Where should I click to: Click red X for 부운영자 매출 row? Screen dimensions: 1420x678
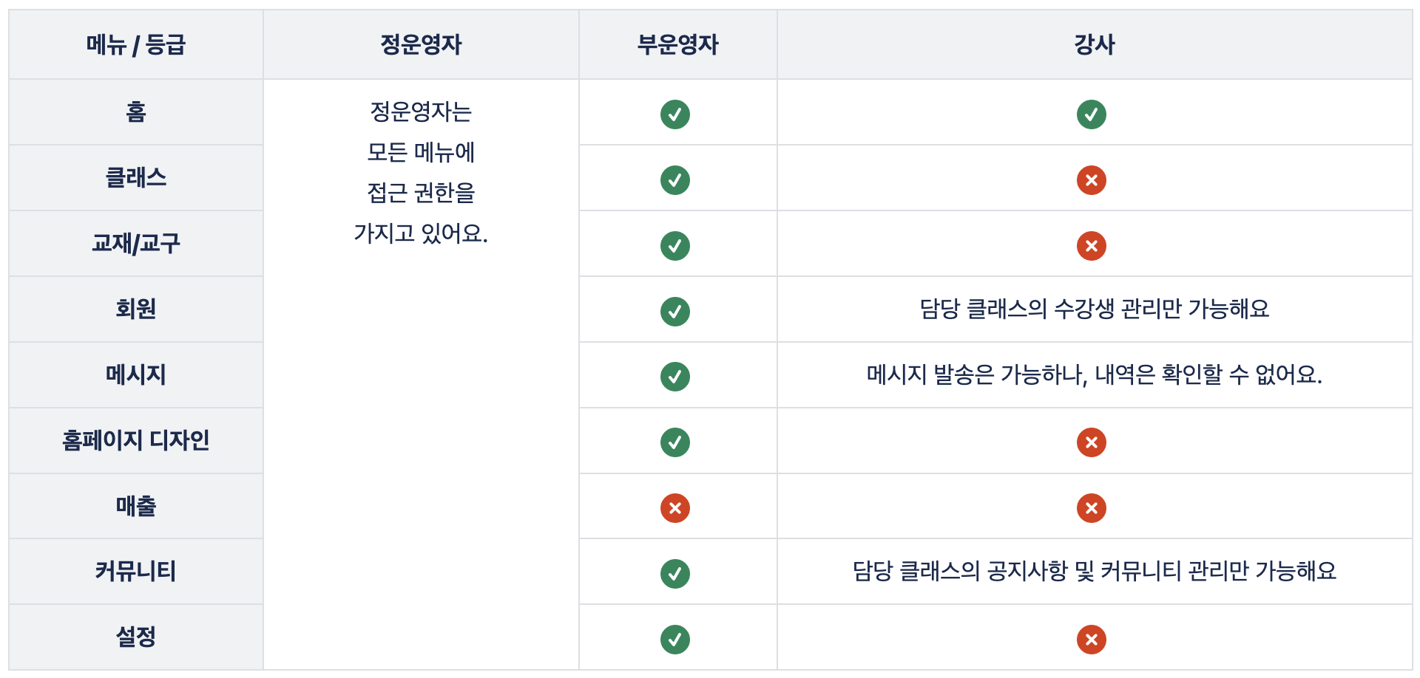[674, 508]
